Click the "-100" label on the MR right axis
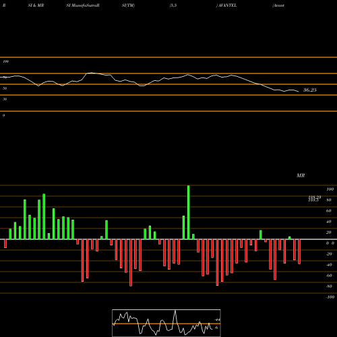337x337 pixels. tap(330, 297)
